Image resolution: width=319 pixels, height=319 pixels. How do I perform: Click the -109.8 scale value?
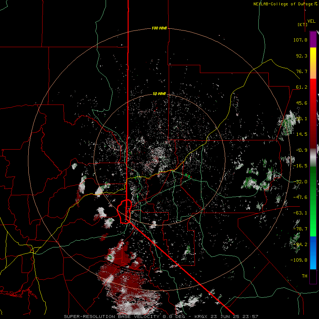(299, 260)
